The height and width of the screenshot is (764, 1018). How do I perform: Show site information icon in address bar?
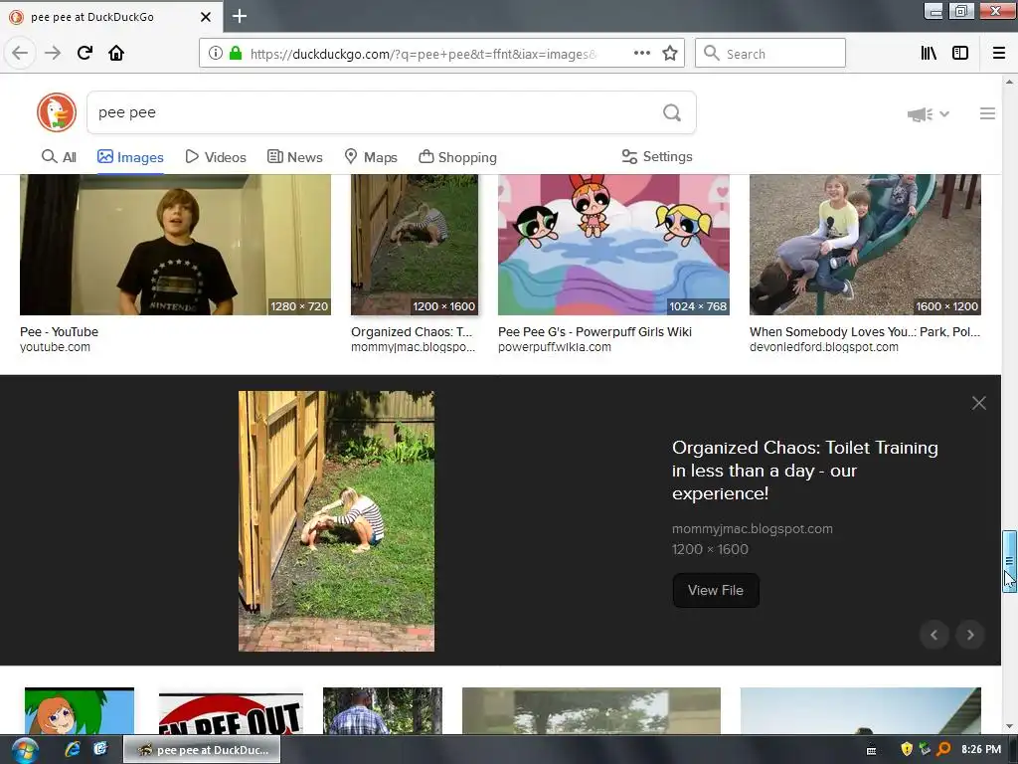pos(216,54)
